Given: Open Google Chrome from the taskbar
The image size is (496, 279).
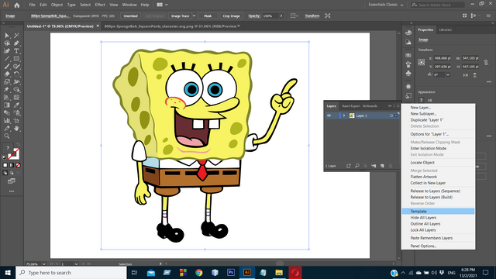Looking at the screenshot, I should pos(198,273).
